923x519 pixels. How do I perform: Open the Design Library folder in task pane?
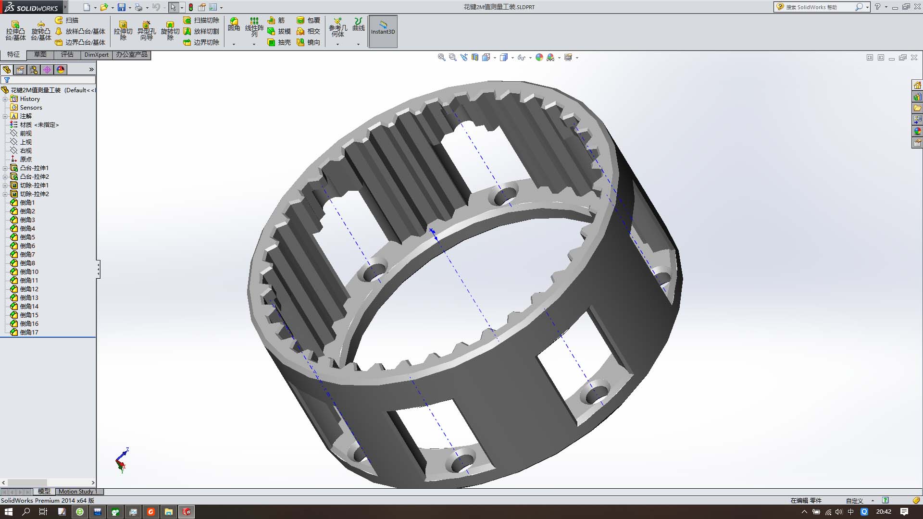pos(917,108)
